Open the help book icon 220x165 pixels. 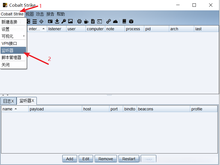pos(124,21)
